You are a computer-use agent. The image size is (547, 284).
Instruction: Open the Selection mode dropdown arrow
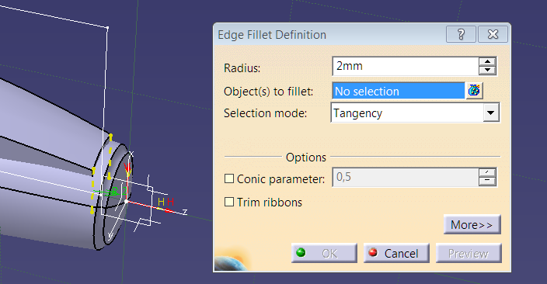click(491, 113)
